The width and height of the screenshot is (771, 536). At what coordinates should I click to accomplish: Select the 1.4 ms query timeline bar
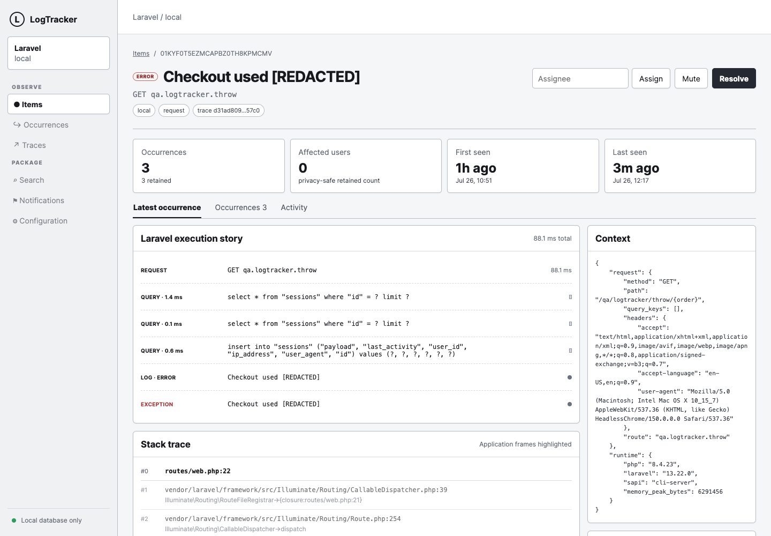click(x=570, y=297)
